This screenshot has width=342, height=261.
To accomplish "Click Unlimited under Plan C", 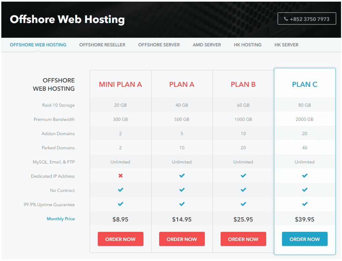I will pyautogui.click(x=305, y=162).
